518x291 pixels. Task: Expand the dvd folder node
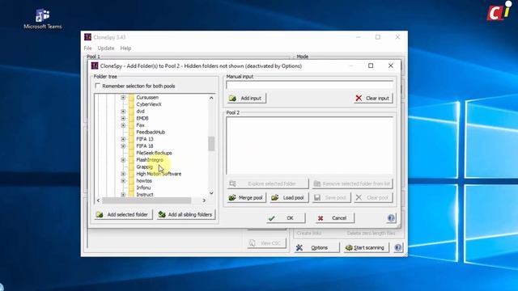123,112
